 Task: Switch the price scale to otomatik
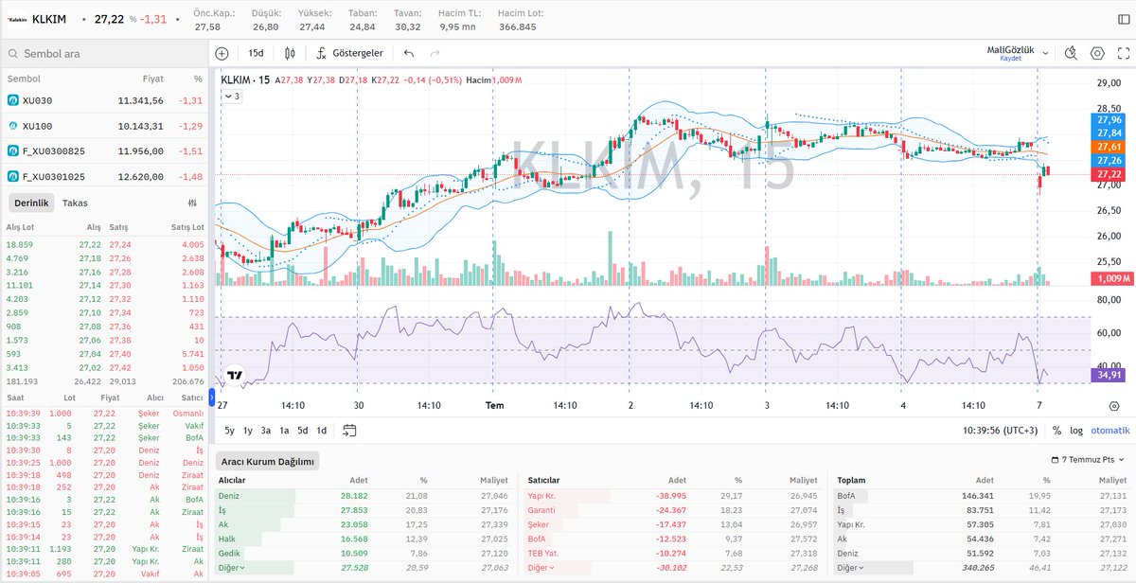[1109, 431]
